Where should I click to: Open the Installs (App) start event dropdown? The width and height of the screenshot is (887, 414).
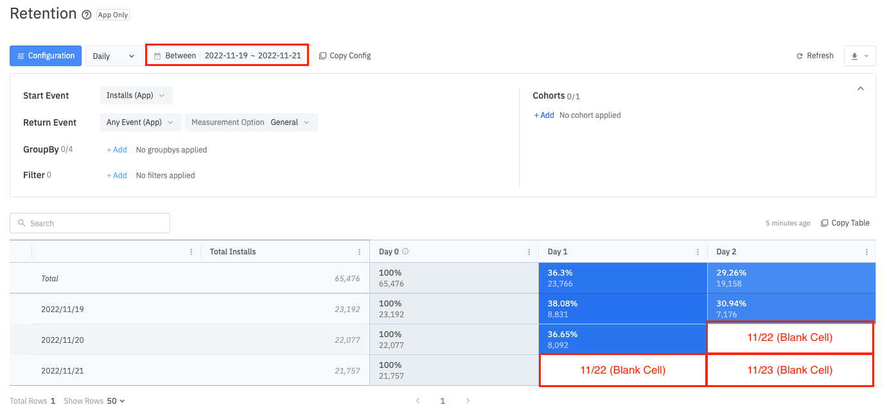pos(136,95)
